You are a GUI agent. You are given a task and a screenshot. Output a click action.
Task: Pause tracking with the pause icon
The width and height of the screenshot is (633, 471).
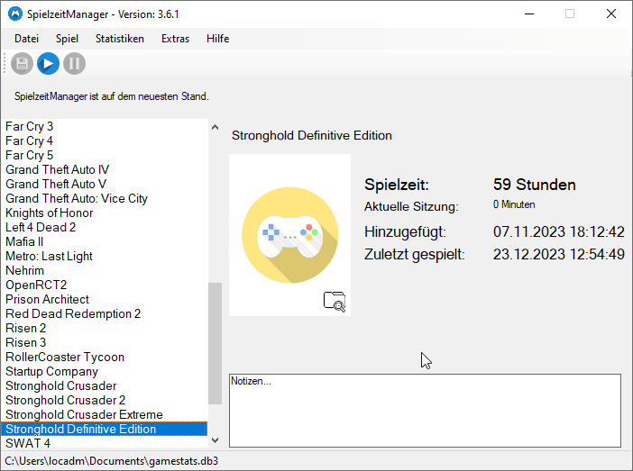point(75,63)
